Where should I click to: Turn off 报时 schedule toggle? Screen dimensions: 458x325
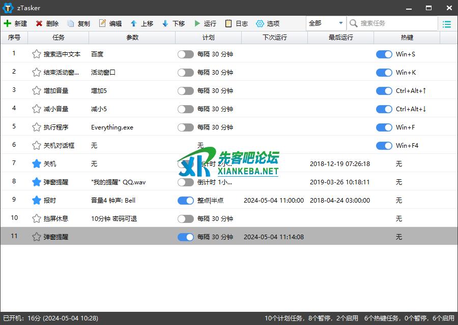click(185, 201)
